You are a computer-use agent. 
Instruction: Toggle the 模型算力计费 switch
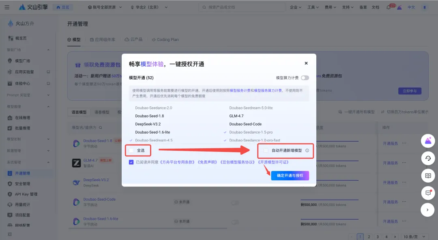[x=305, y=78]
